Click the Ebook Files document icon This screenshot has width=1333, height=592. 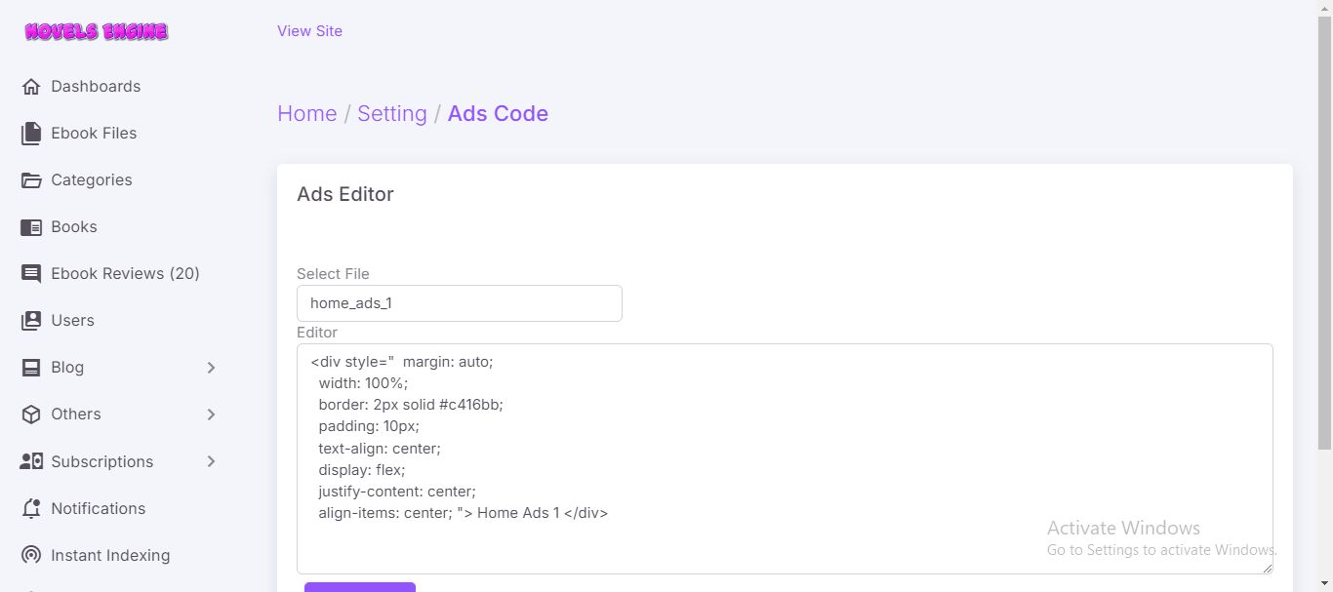31,134
